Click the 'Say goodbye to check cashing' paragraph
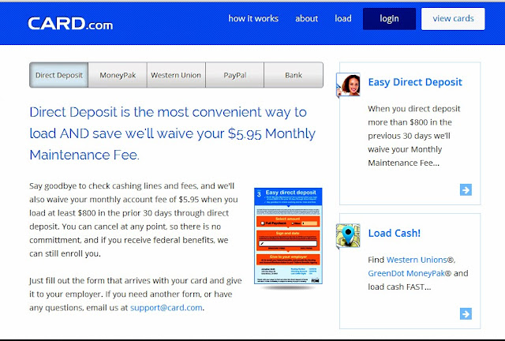Screen dimensions: 505x341 coord(133,219)
